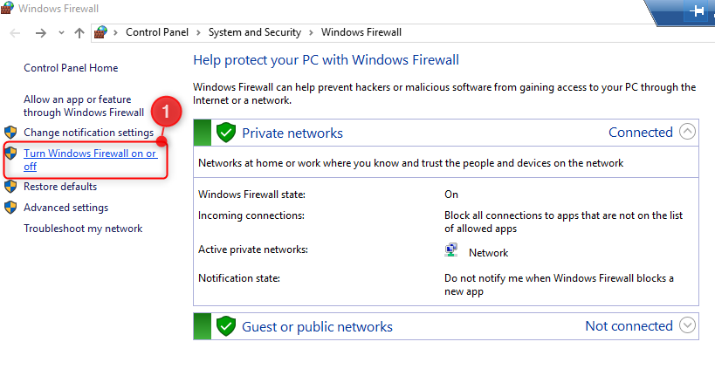The image size is (715, 369).
Task: Click the address bar Control Panel icon
Action: (x=101, y=32)
